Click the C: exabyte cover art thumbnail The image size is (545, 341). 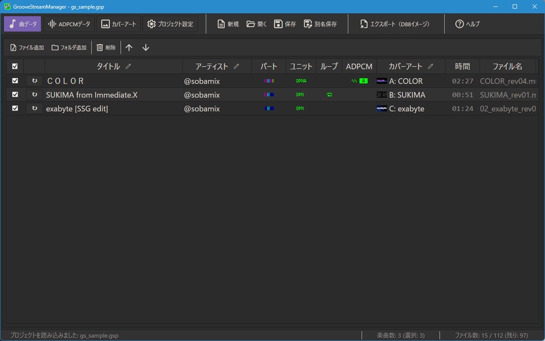click(382, 109)
